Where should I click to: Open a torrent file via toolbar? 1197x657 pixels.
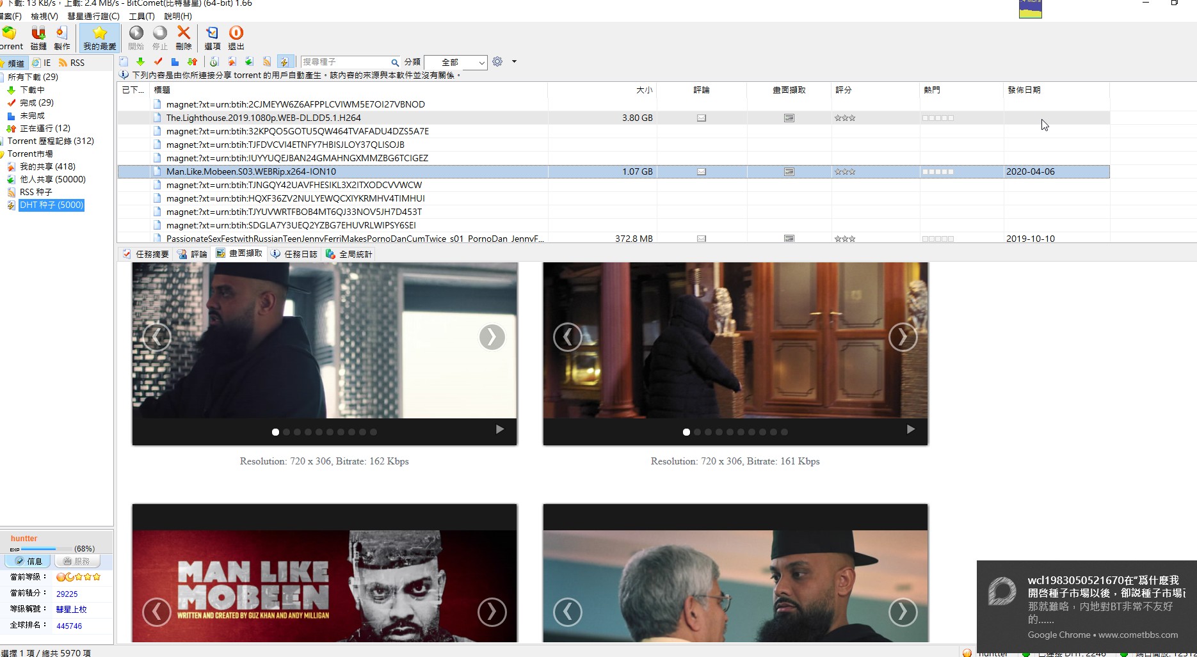coord(11,38)
